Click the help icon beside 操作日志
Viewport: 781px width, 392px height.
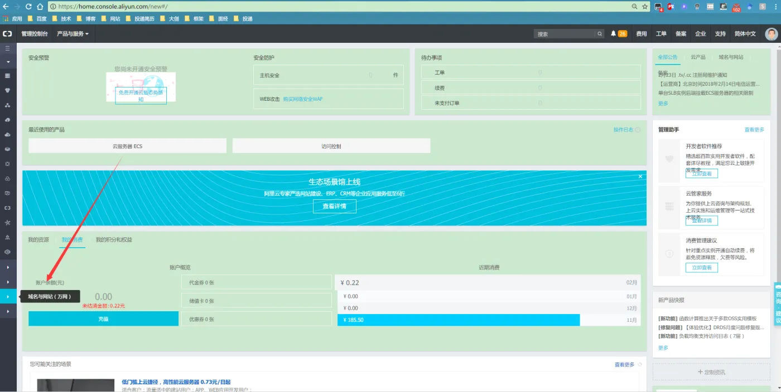tap(638, 130)
